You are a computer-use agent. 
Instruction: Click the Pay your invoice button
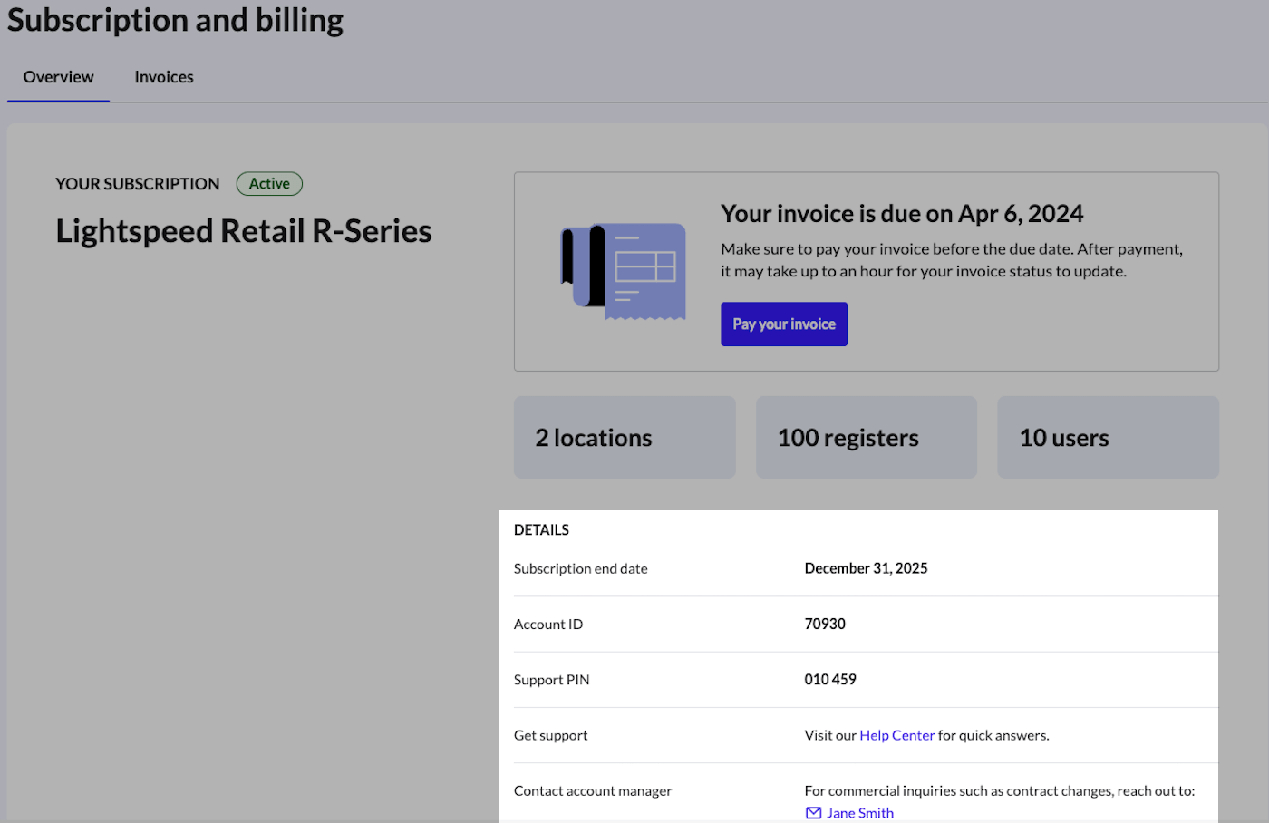[784, 324]
